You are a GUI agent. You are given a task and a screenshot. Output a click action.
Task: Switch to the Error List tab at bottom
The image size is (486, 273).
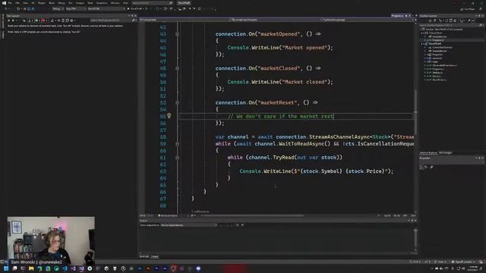tap(144, 256)
